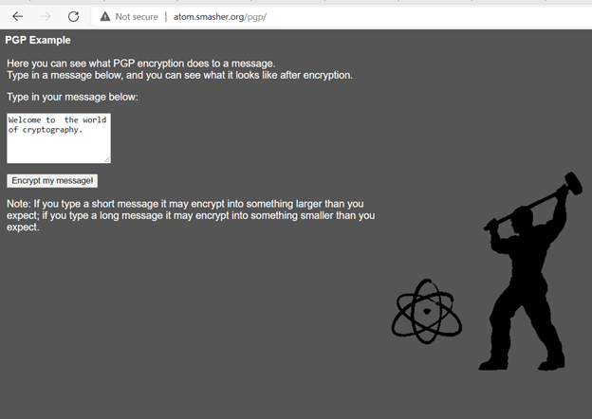The width and height of the screenshot is (592, 419).
Task: Click the text area resize handle corner
Action: [x=107, y=160]
